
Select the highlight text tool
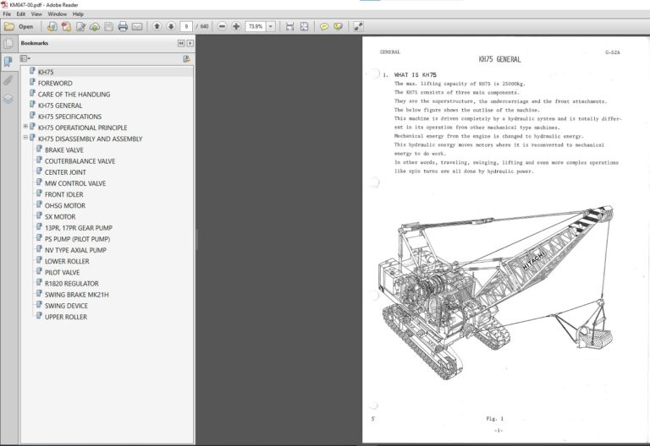click(339, 26)
